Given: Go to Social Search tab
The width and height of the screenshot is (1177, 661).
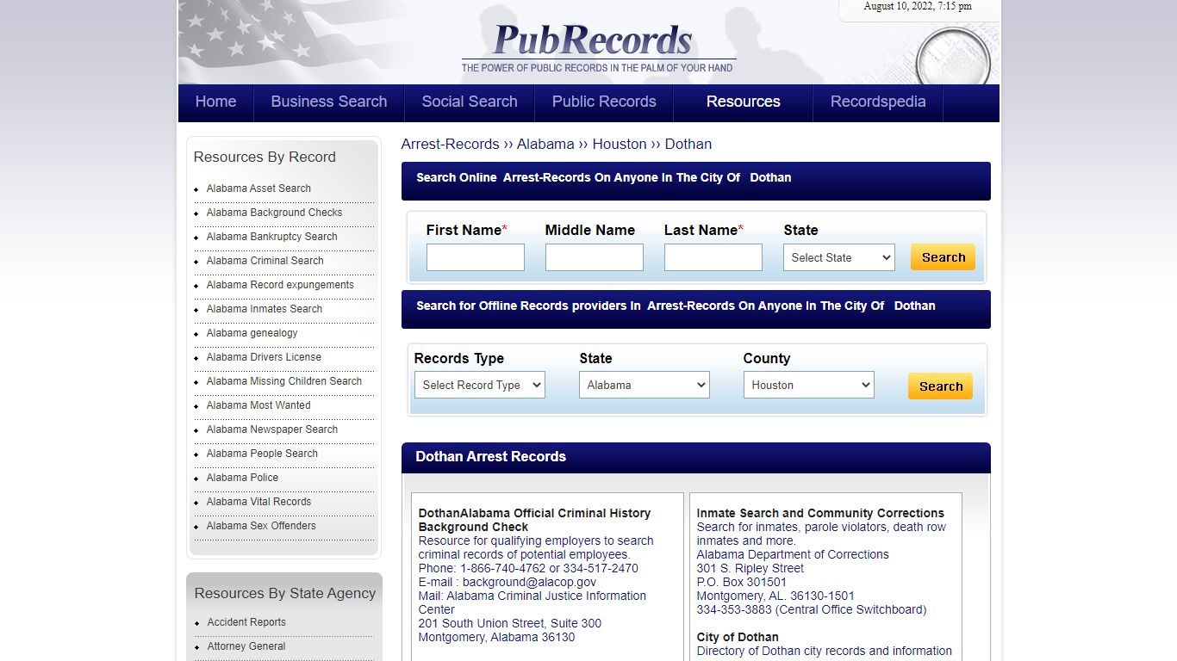Looking at the screenshot, I should tap(470, 102).
